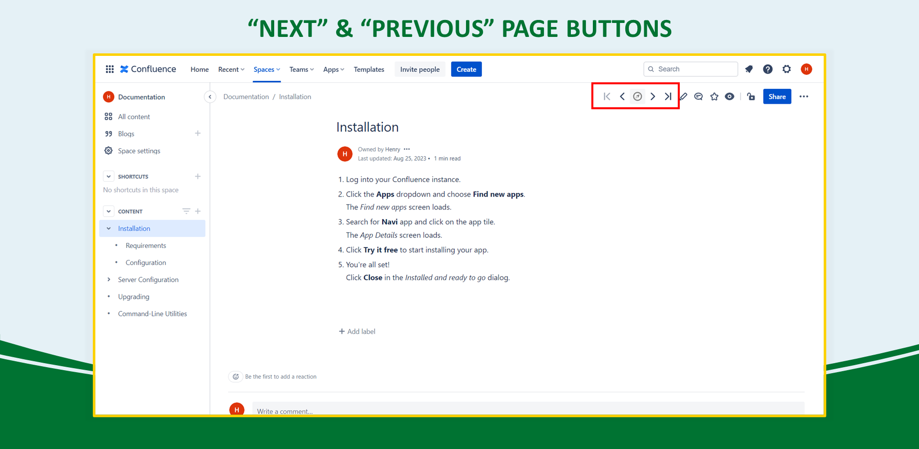Click Documentation space avatar icon

pyautogui.click(x=108, y=97)
